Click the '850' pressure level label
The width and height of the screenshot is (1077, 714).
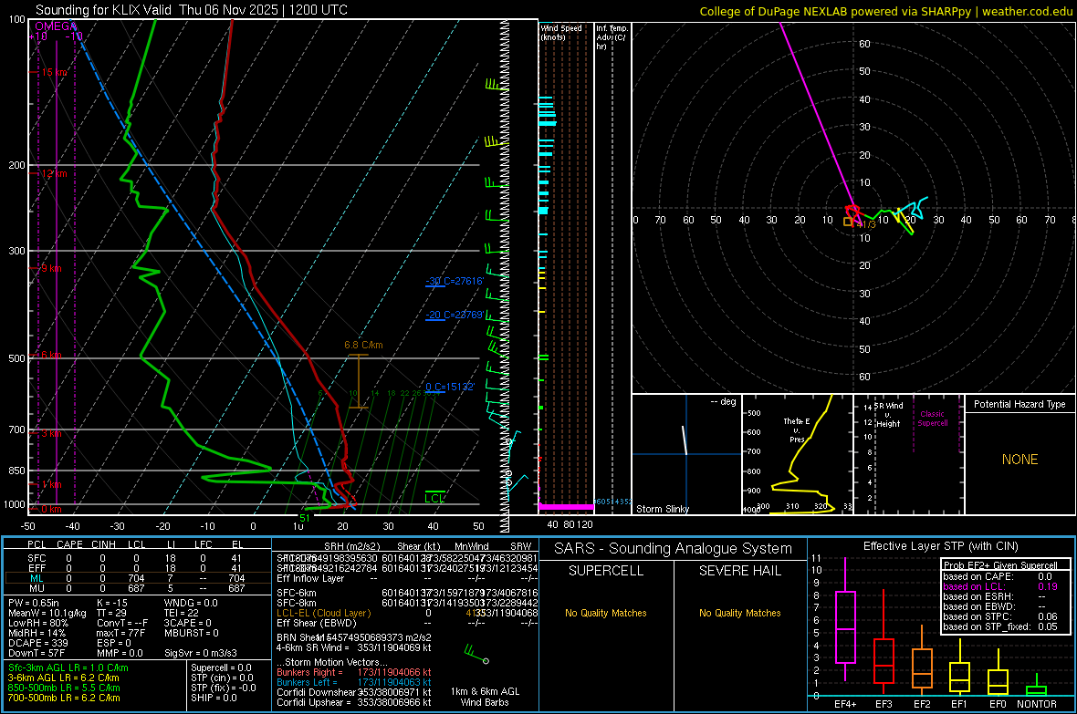pos(16,471)
